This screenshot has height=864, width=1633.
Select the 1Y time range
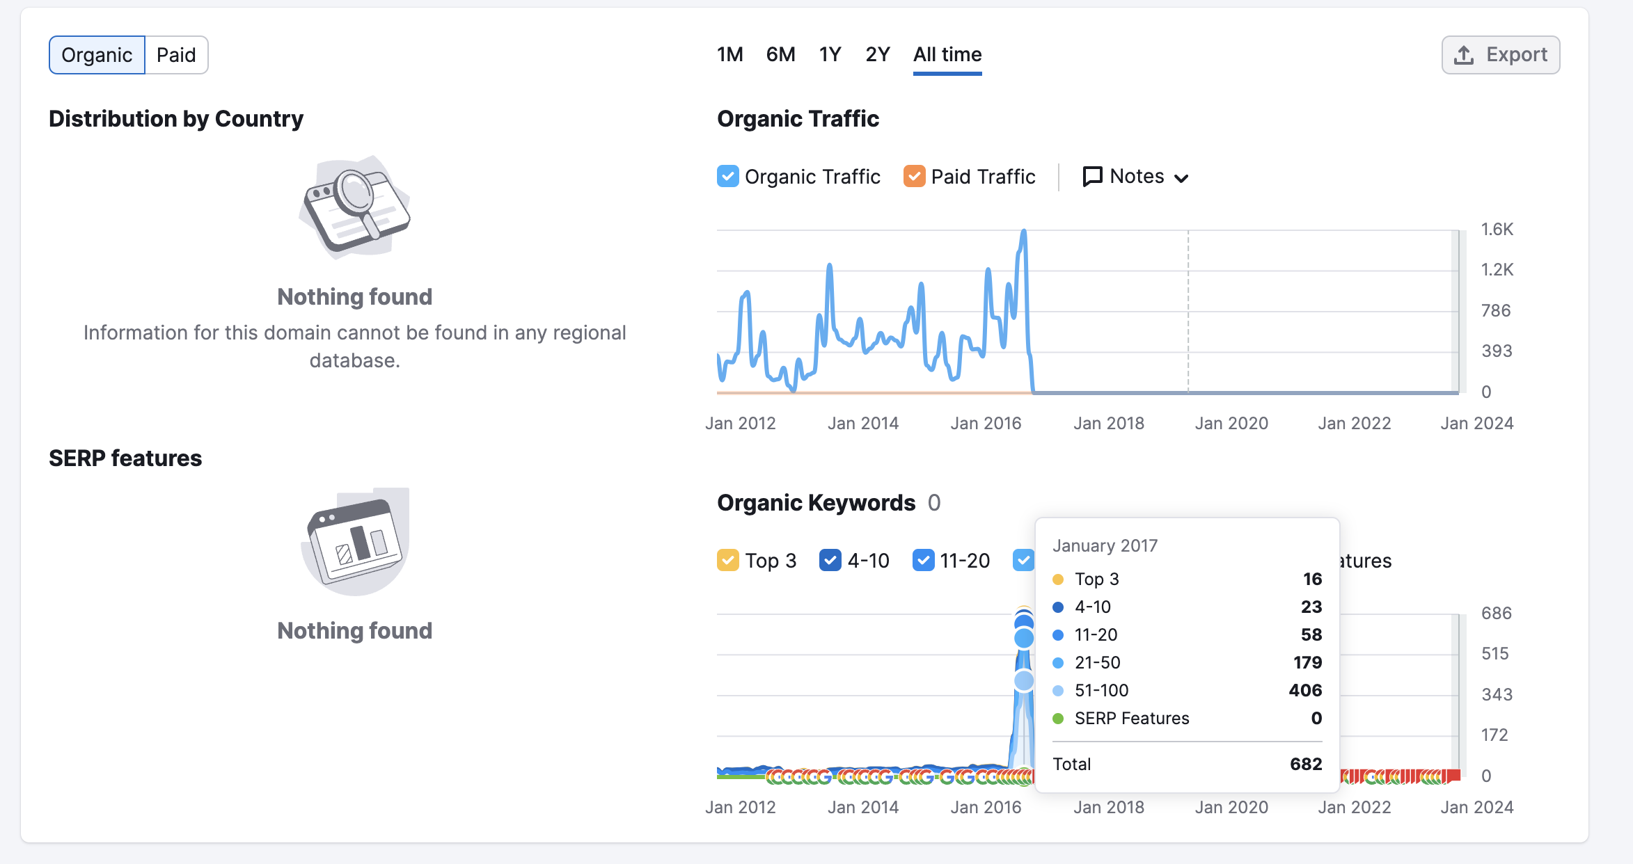point(830,54)
